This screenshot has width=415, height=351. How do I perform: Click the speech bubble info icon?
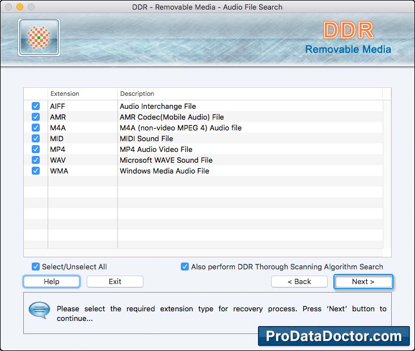(x=40, y=311)
